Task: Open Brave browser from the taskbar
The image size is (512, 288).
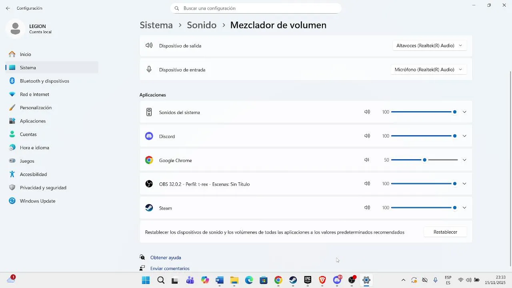Action: pos(322,280)
